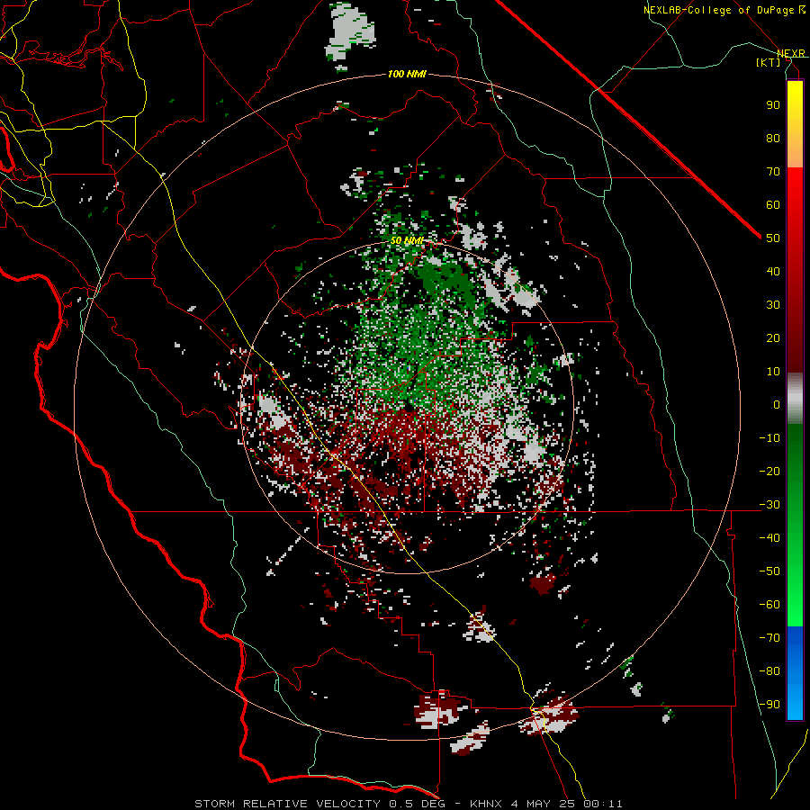Pick the "-90" label on the velocity scale
The image size is (810, 810).
click(x=769, y=705)
